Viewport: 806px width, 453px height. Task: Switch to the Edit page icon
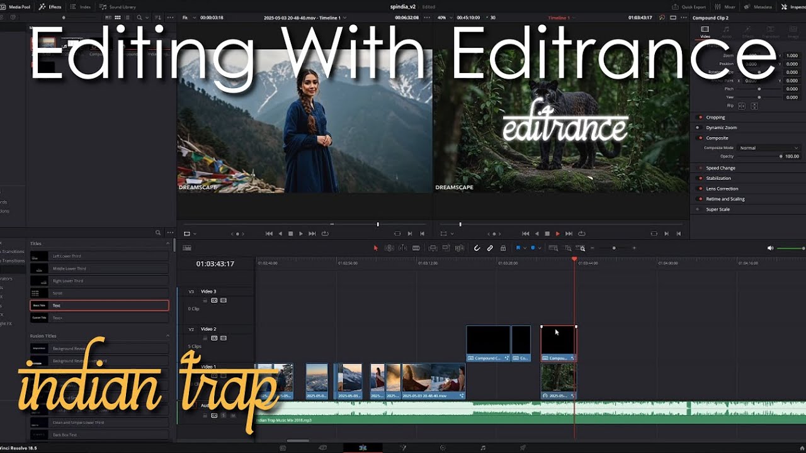pyautogui.click(x=363, y=447)
